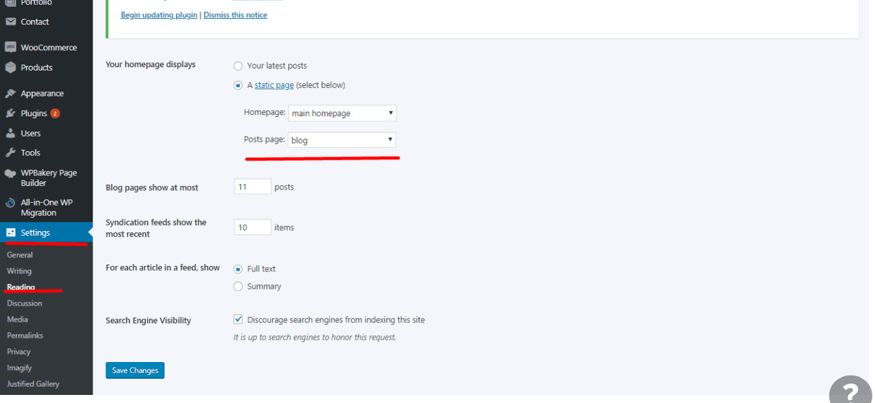Open the help question mark bubble

click(x=851, y=392)
